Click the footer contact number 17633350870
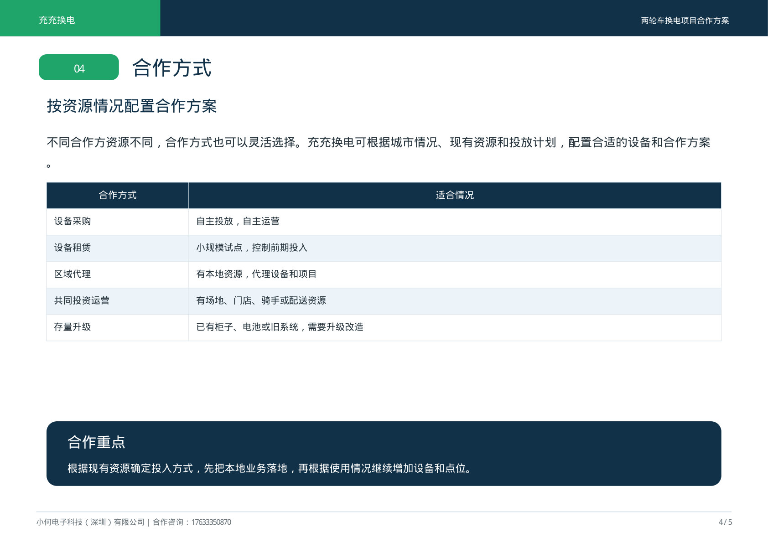This screenshot has height=543, width=768. (211, 522)
